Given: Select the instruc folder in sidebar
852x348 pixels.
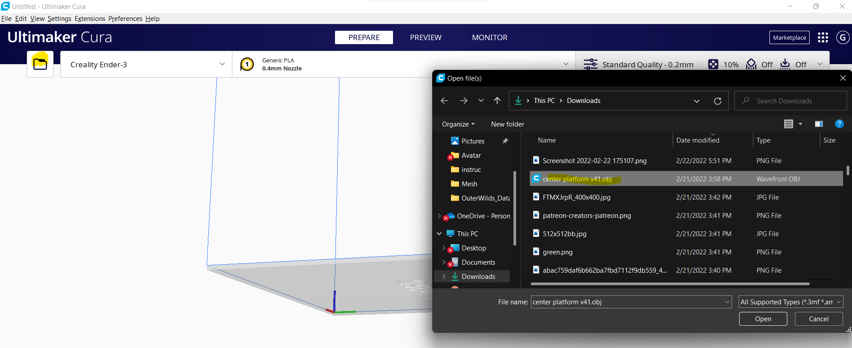Looking at the screenshot, I should (471, 170).
